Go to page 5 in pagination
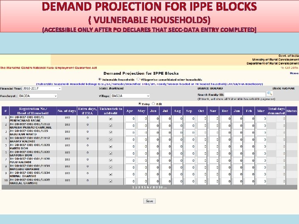 [145, 187]
